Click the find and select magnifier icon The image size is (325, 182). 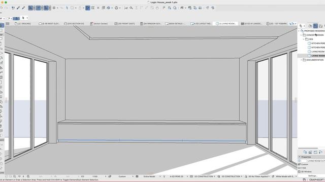131,8
